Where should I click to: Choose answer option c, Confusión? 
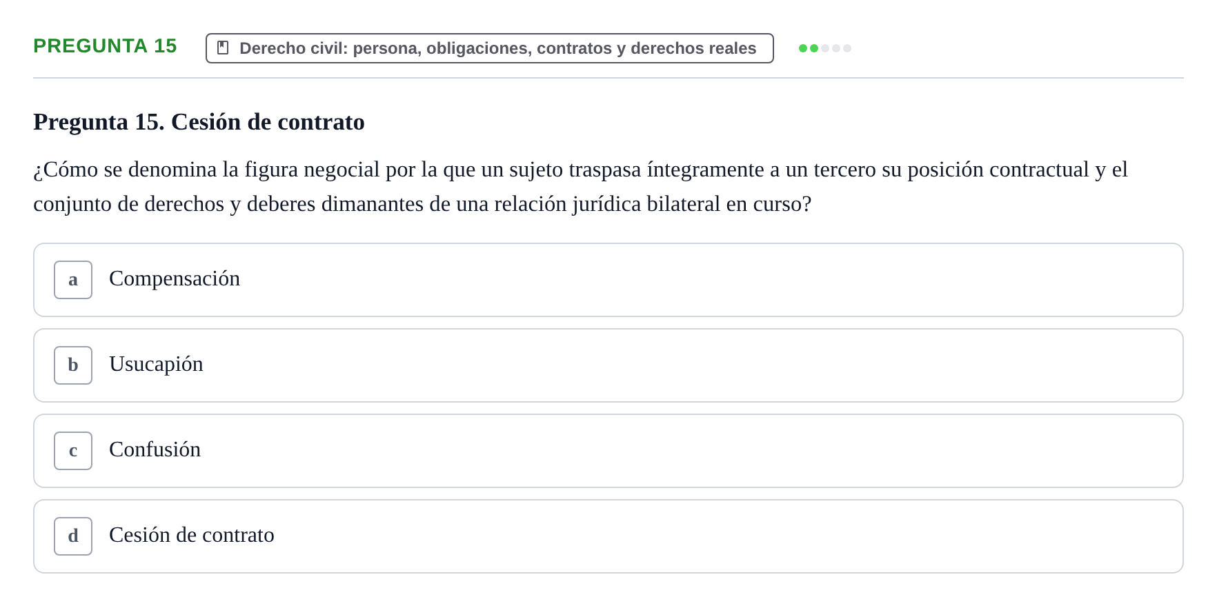[608, 451]
